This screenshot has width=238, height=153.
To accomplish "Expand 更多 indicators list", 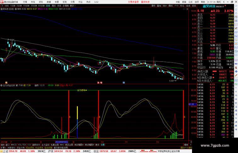I will point(97,145).
